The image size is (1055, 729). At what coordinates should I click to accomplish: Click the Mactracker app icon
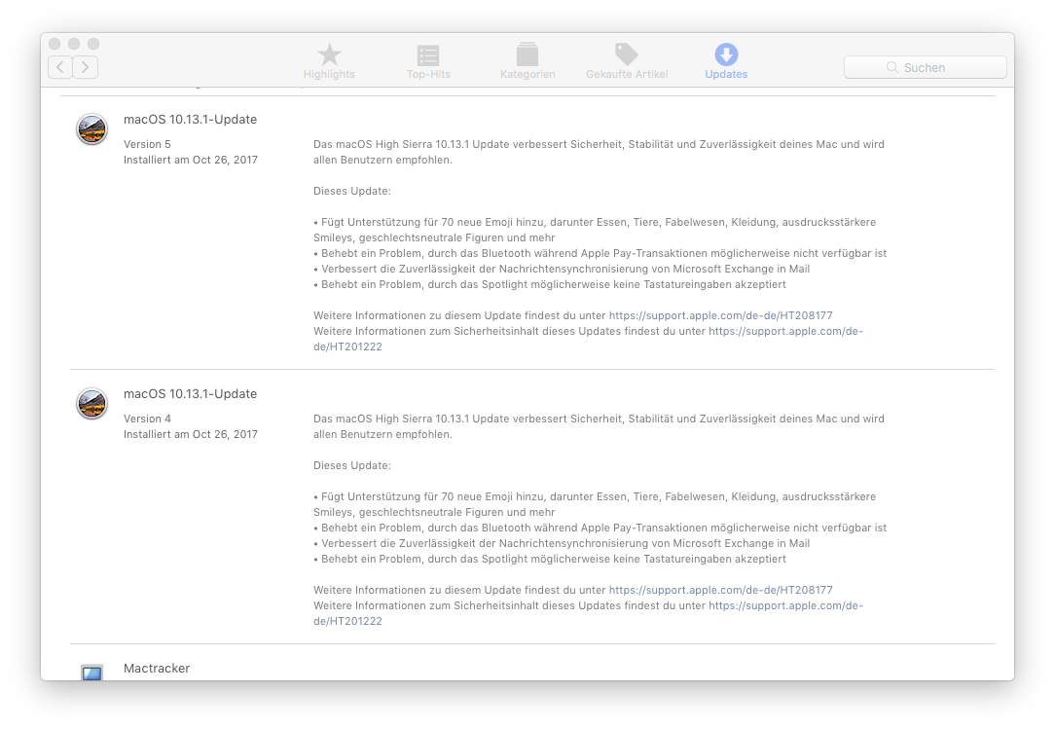[91, 673]
